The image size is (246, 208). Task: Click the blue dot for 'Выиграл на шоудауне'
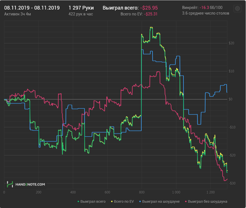coord(140,202)
